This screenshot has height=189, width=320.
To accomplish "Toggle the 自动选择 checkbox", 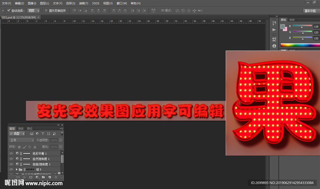I will pyautogui.click(x=9, y=10).
